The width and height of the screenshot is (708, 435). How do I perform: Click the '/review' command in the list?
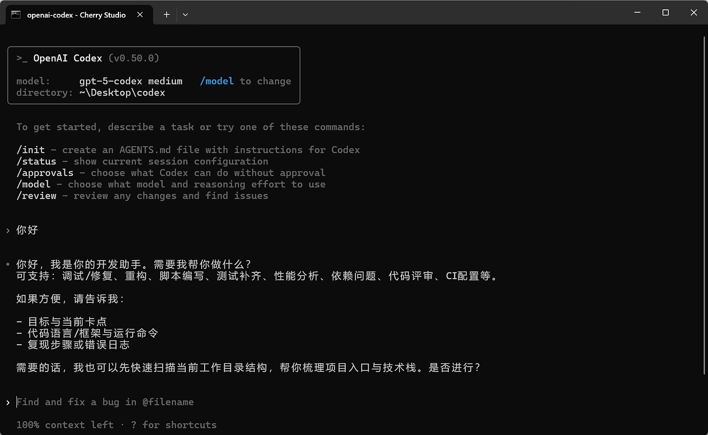[x=36, y=196]
